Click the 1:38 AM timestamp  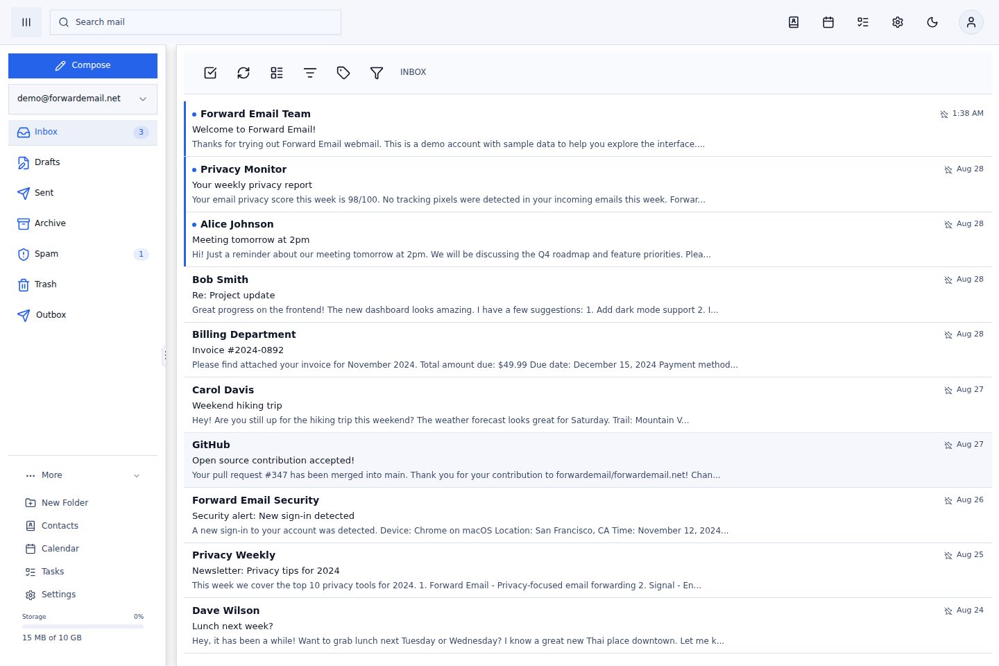coord(968,114)
